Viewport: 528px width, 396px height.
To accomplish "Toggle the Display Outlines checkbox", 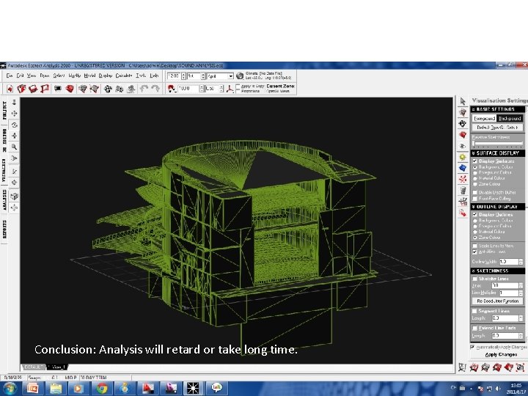I will [474, 214].
